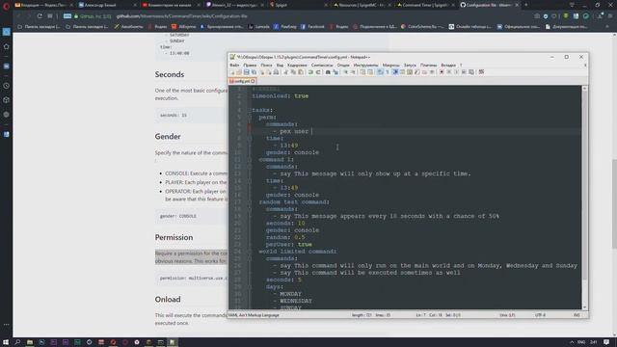Click the Zoom Out toolbar icon

point(353,72)
